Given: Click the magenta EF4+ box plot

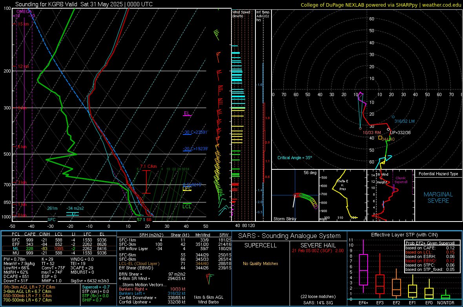Looking at the screenshot, I should (x=363, y=266).
